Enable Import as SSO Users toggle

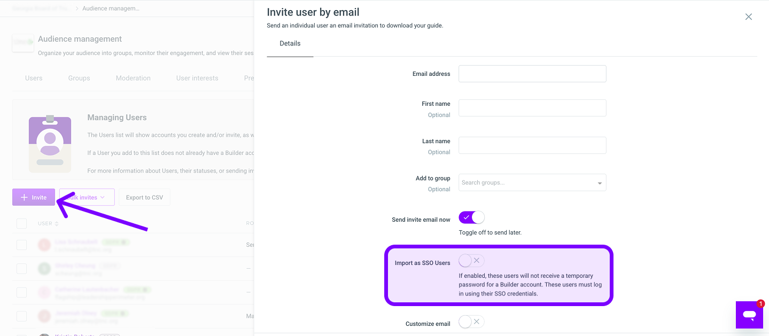click(x=471, y=261)
